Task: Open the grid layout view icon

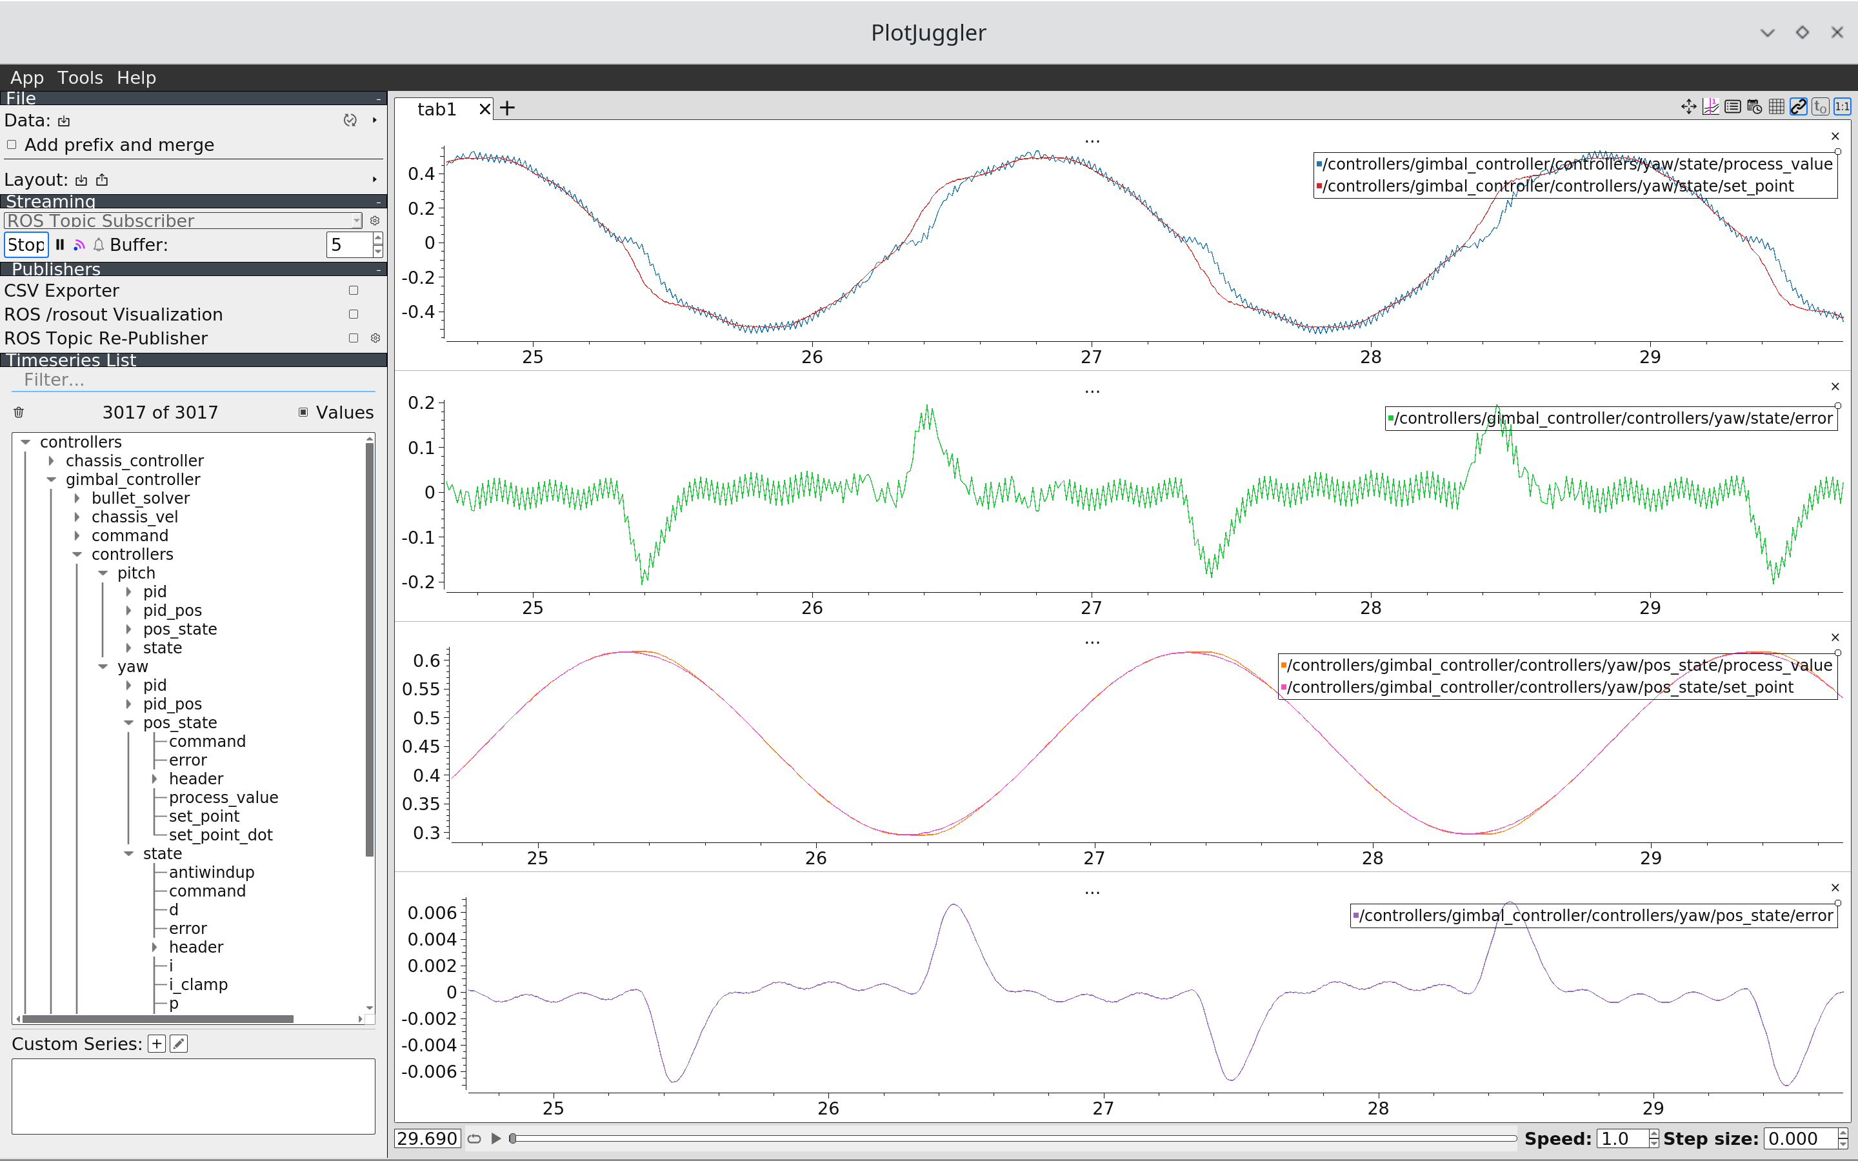Action: pos(1777,106)
